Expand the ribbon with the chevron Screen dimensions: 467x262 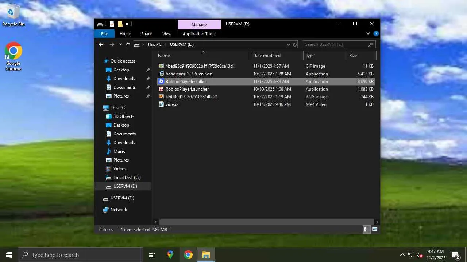368,33
